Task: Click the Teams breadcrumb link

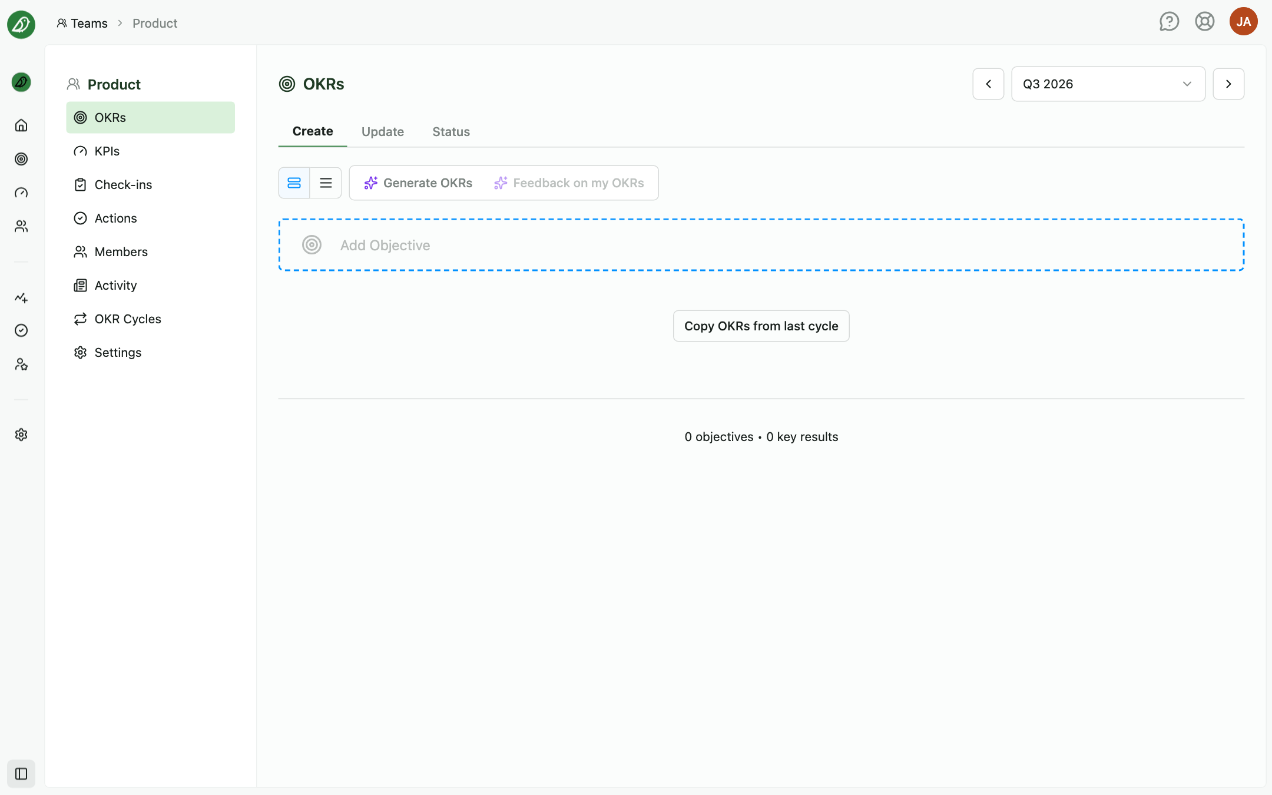Action: click(x=82, y=24)
